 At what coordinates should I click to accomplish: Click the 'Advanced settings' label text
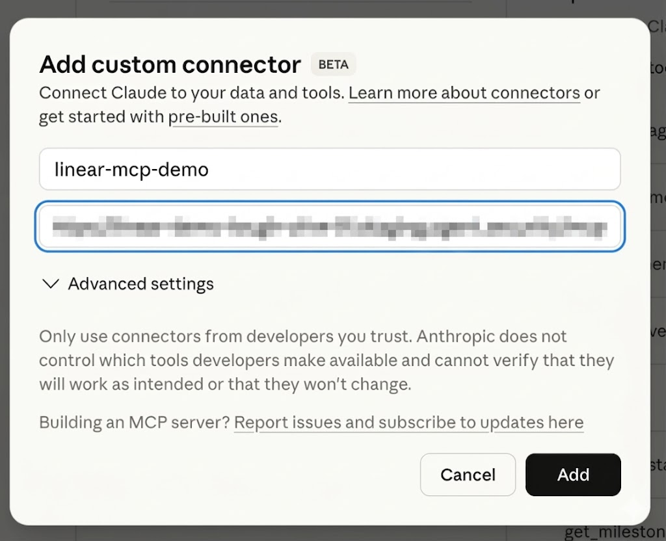pos(140,284)
